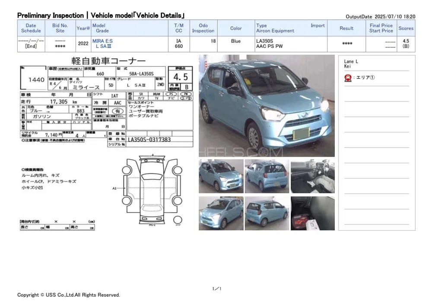Screen dimensions: 432x305
Task: Click the [End] schedule text
Action: [x=31, y=46]
